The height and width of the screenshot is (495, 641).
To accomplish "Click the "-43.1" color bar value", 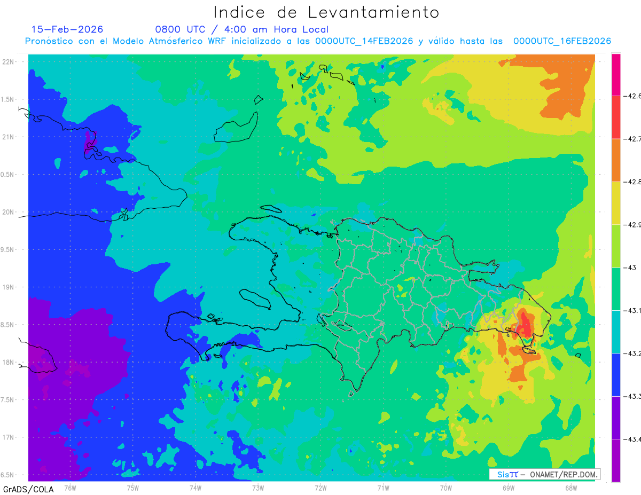I will (x=632, y=310).
